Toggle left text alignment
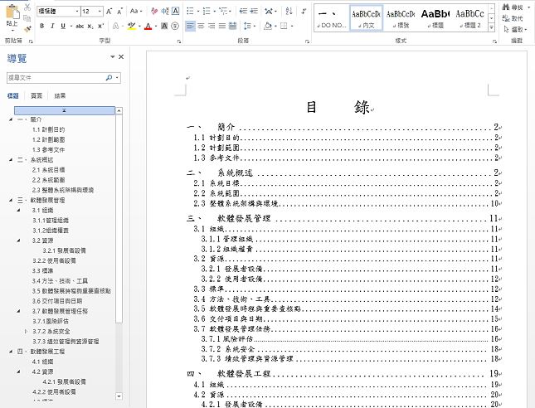 [191, 27]
